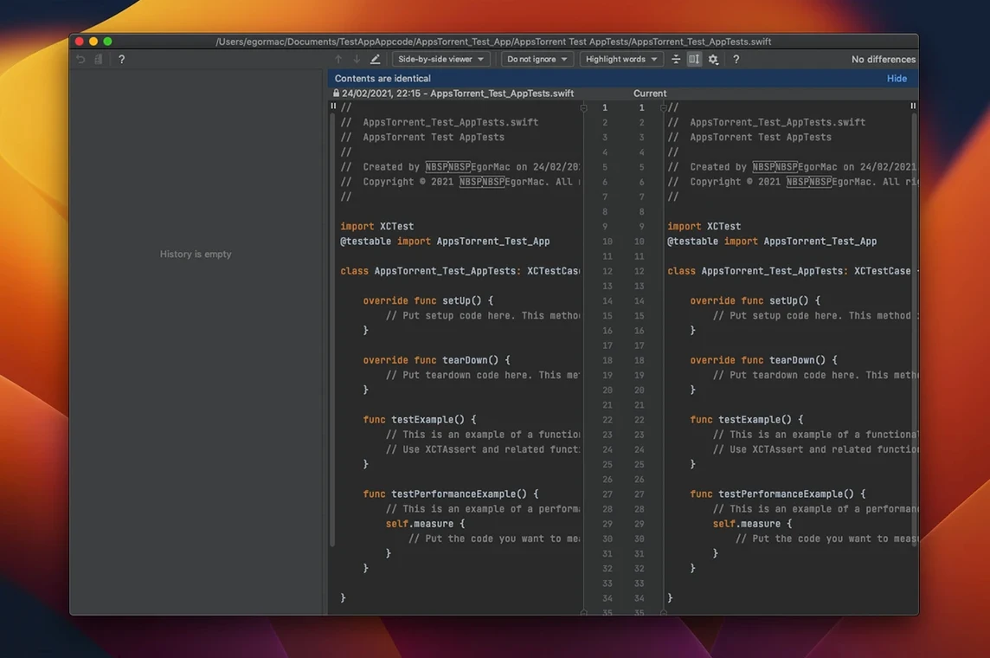Screen dimensions: 990x658
Task: Click import XCTest in the left pane
Action: click(377, 226)
